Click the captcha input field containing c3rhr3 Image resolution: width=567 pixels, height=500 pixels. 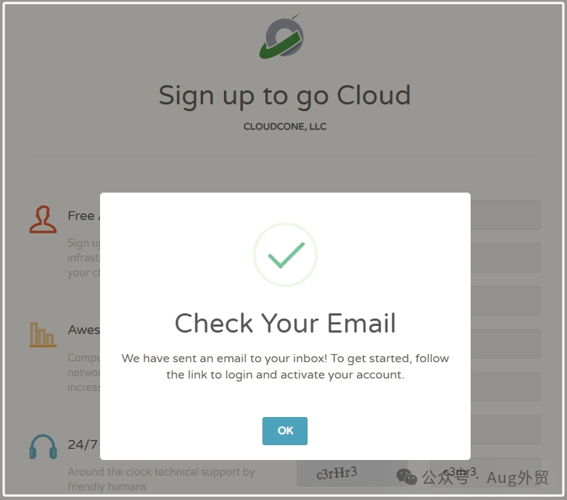pyautogui.click(x=485, y=473)
